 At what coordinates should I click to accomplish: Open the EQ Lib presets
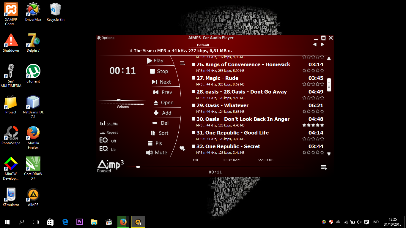(108, 149)
